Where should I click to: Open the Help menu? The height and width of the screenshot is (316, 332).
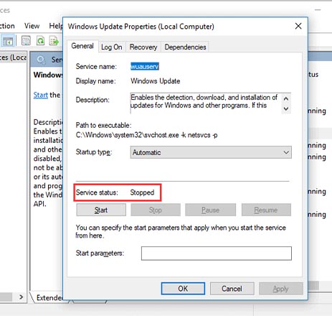click(56, 26)
